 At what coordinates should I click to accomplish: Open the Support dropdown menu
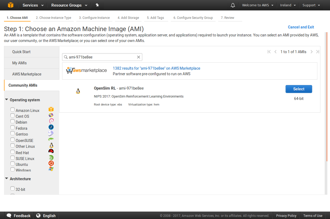click(x=311, y=5)
